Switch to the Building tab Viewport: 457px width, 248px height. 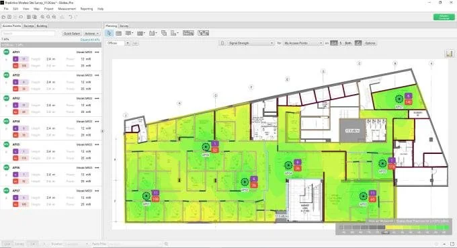[x=42, y=26]
